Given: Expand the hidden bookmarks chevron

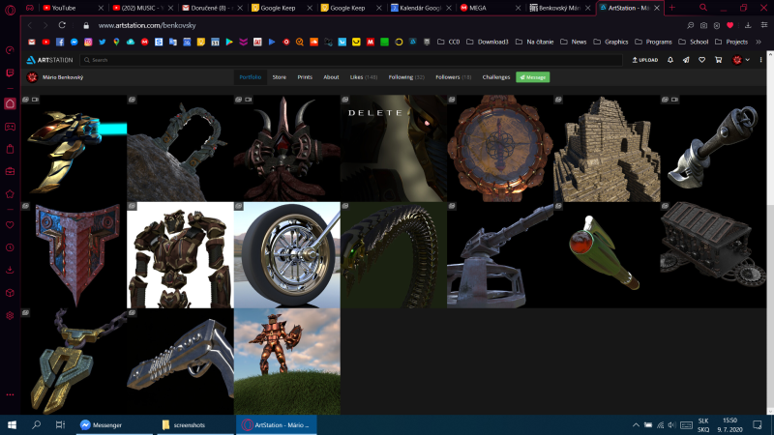Looking at the screenshot, I should [759, 42].
